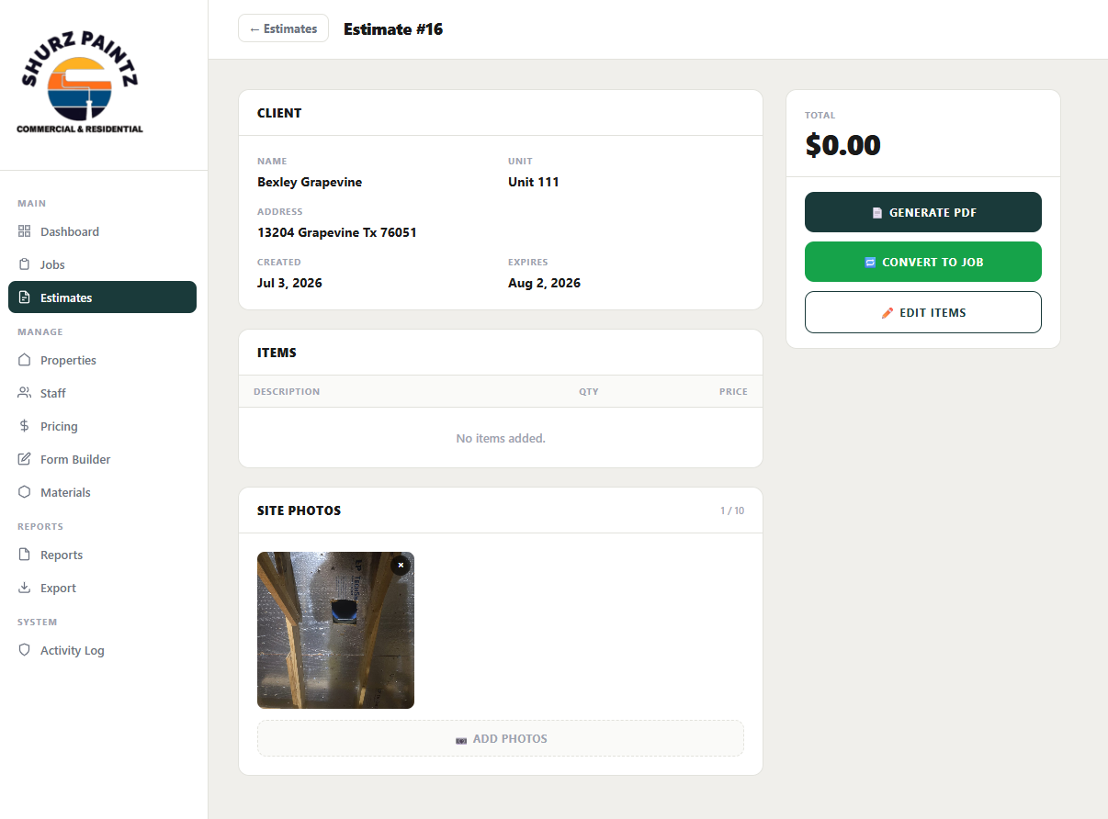Screen dimensions: 1108x819
Task: Click the Form Builder edit icon
Action: tap(25, 459)
